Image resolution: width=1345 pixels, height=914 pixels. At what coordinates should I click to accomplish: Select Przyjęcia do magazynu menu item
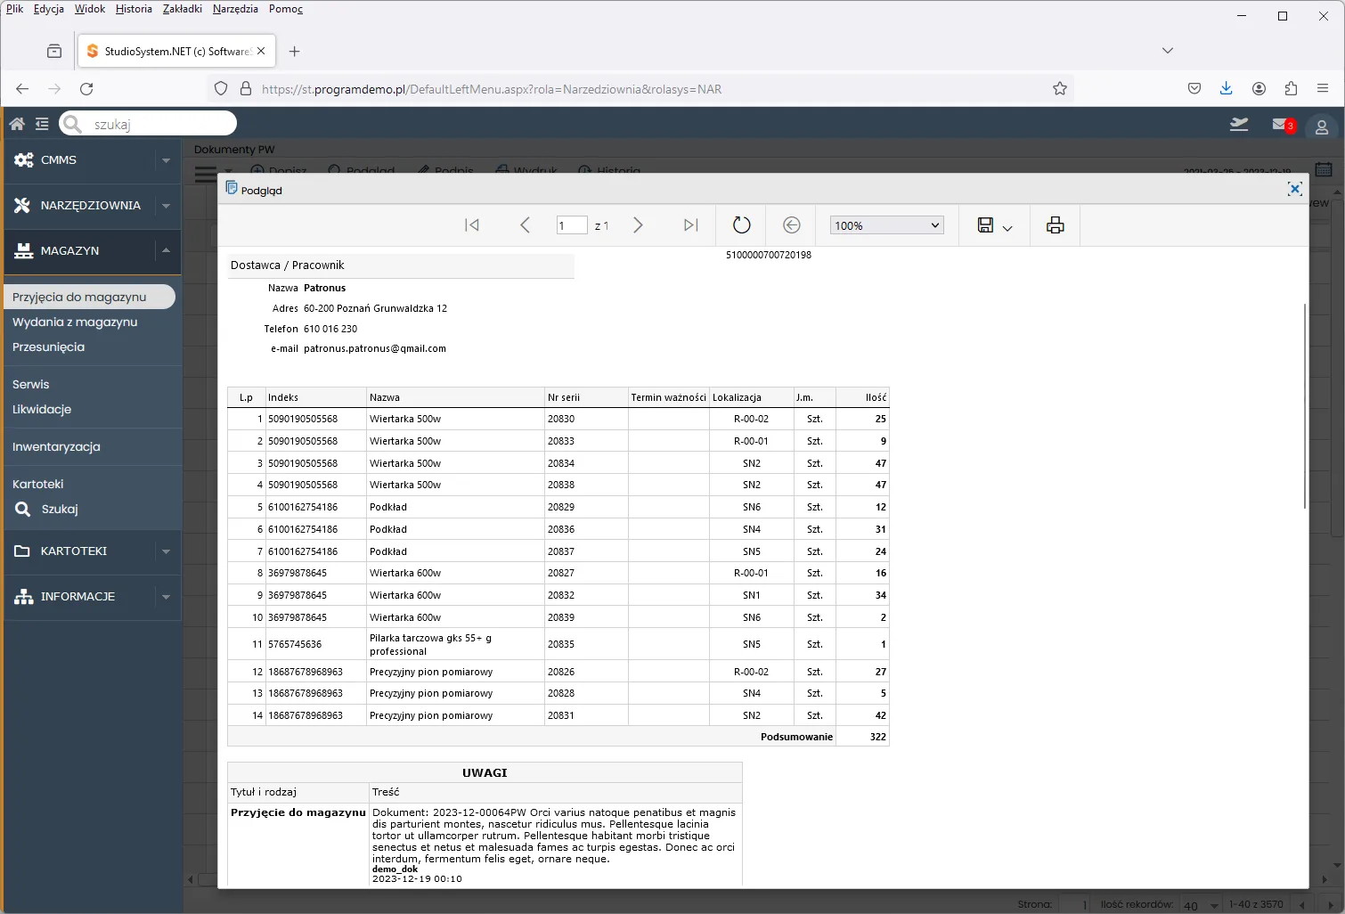coord(89,297)
